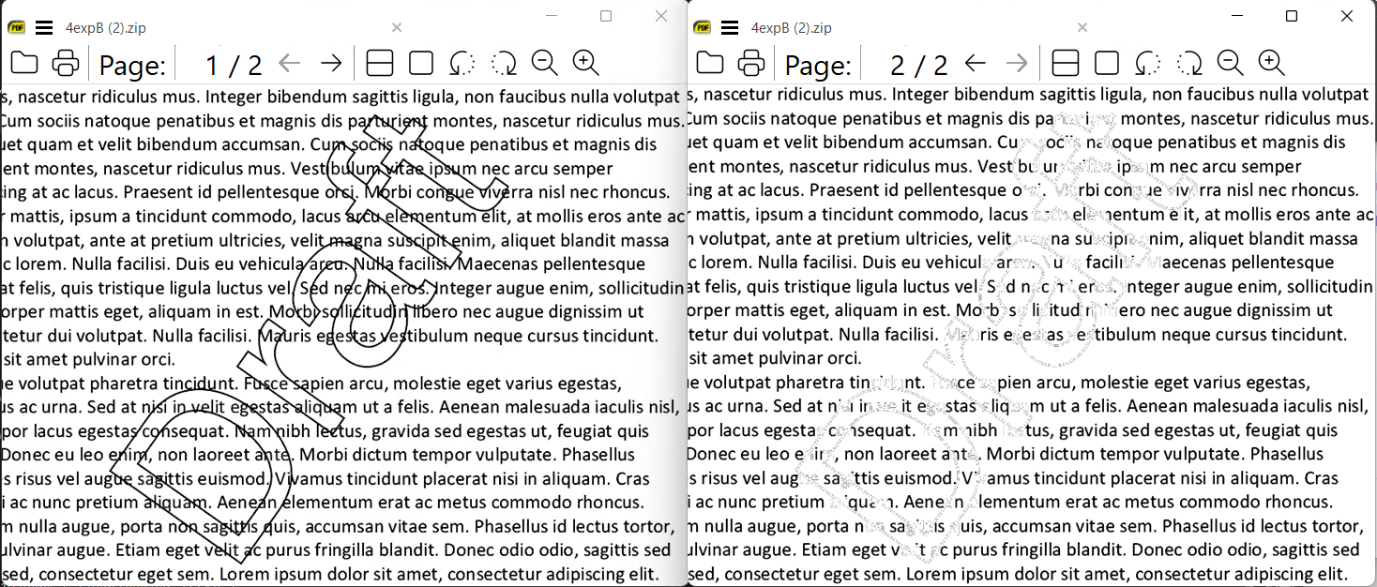Open file in right window

tap(710, 64)
